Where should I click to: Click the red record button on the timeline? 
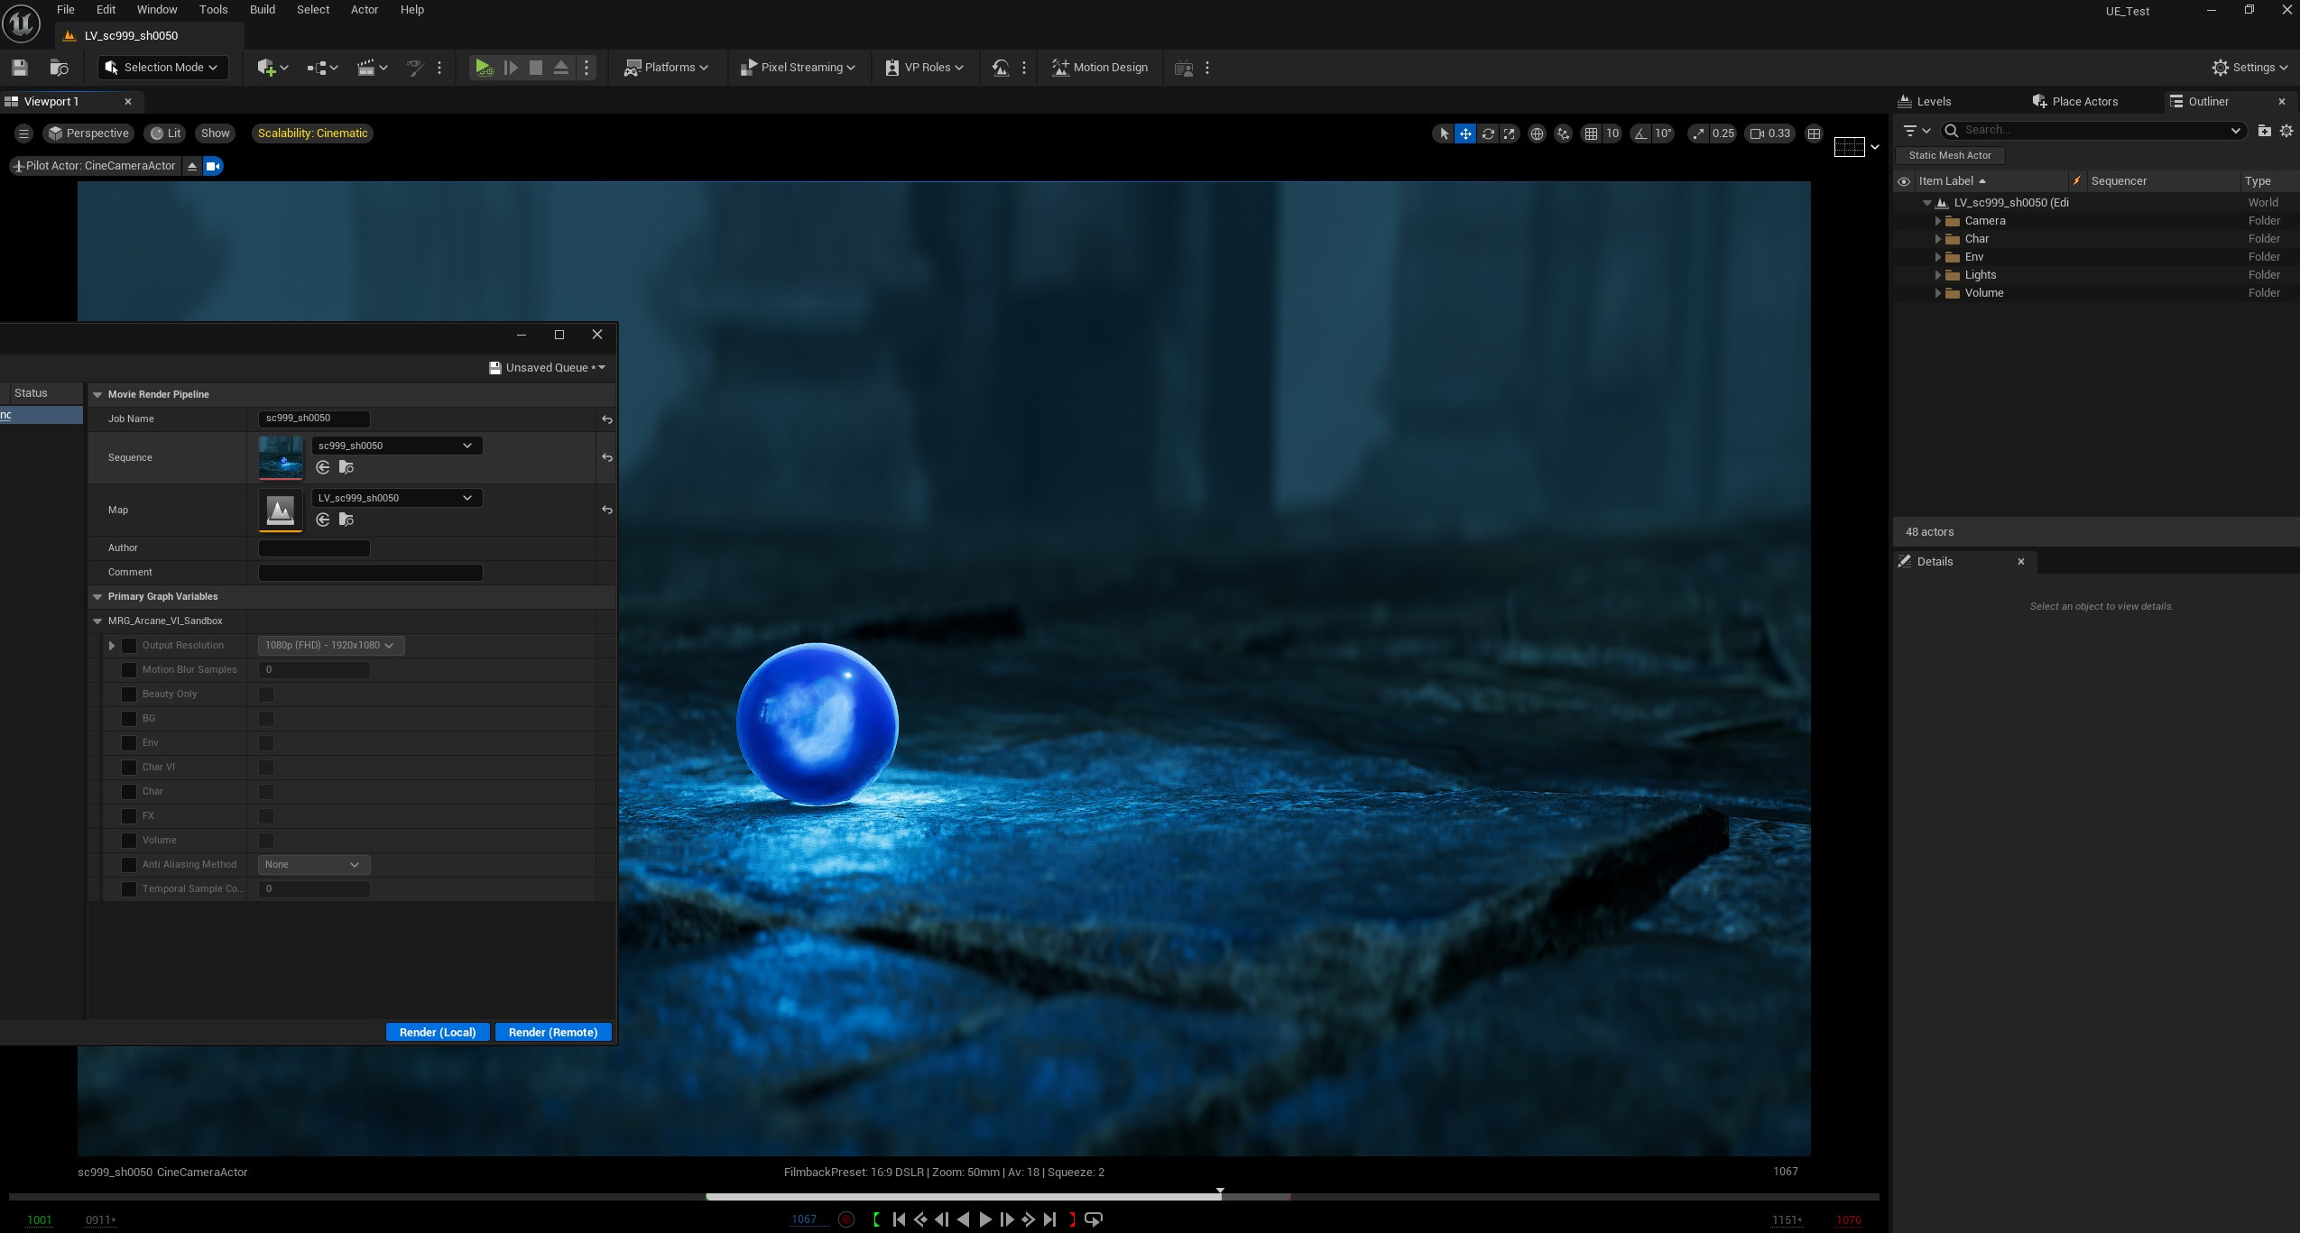tap(846, 1219)
